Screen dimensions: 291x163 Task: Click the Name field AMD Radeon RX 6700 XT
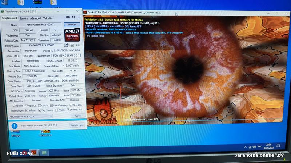click(40, 25)
